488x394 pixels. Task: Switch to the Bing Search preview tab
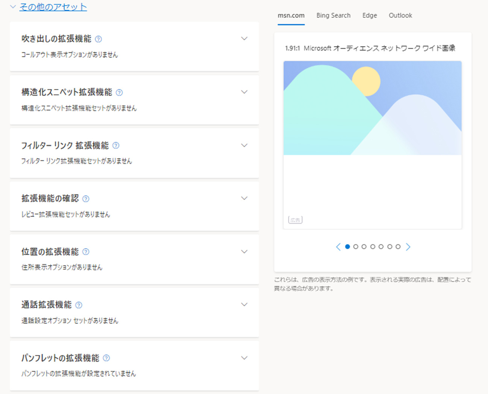(x=333, y=15)
